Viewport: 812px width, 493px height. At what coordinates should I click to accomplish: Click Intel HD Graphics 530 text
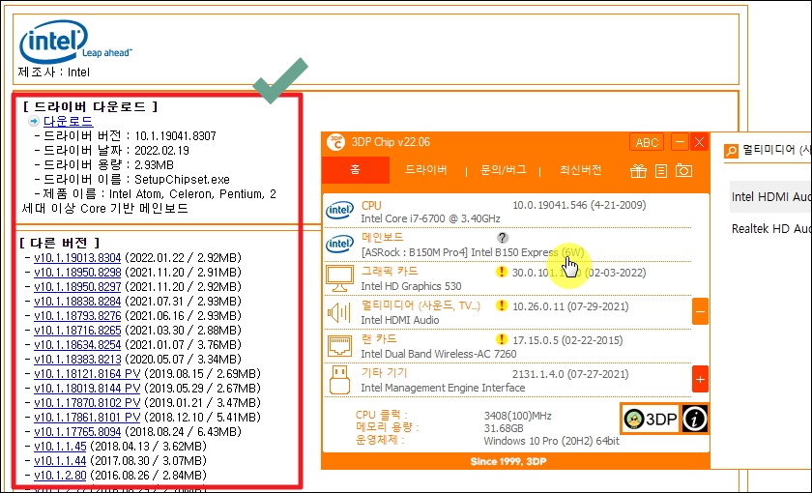pyautogui.click(x=411, y=286)
